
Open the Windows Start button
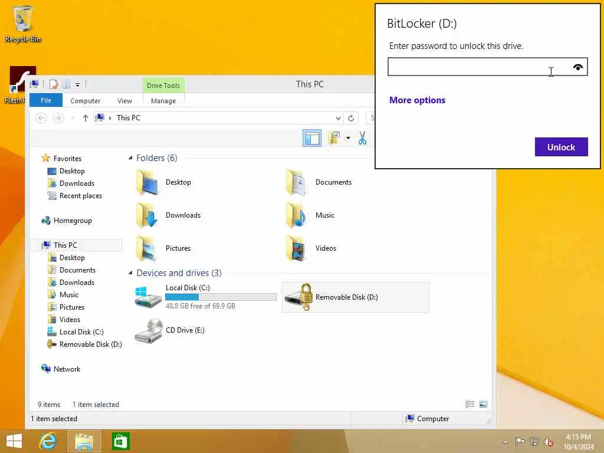(14, 441)
